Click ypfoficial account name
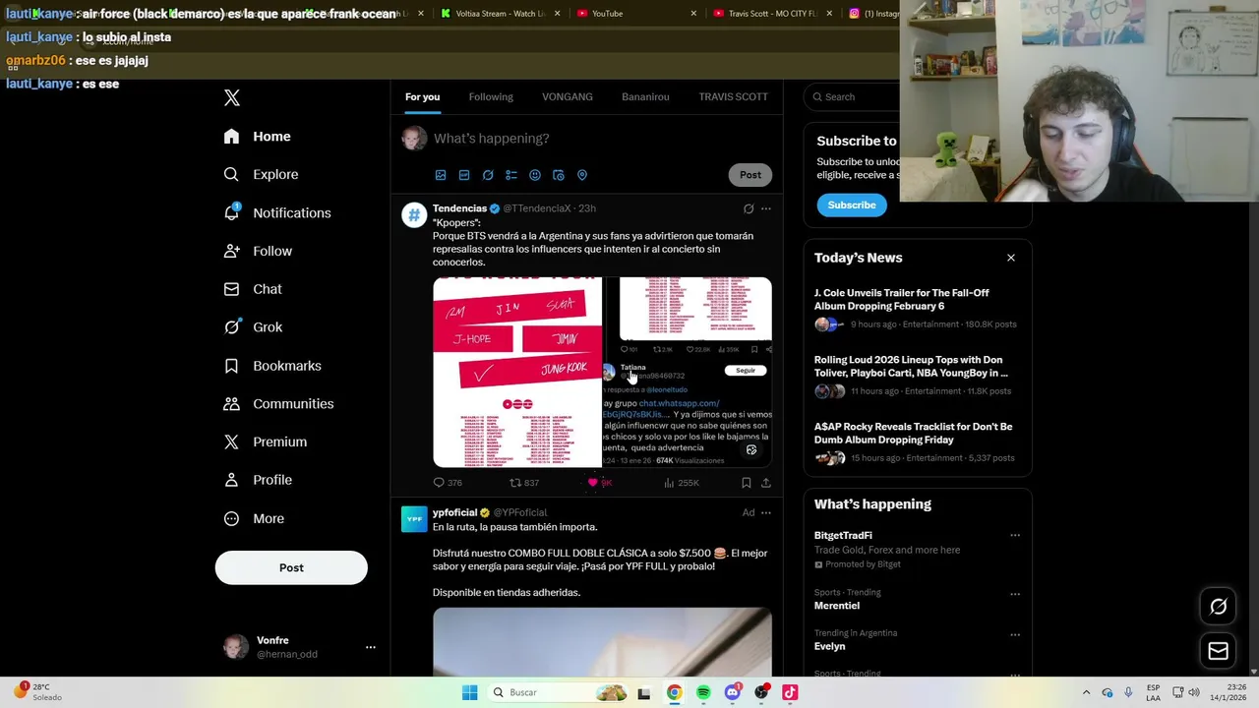This screenshot has height=708, width=1259. tap(454, 512)
